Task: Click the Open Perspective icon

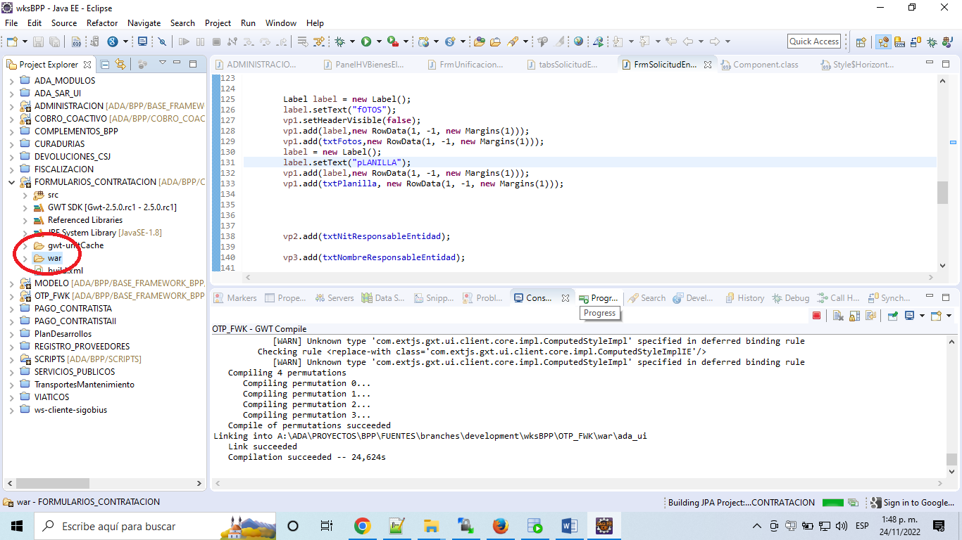Action: pyautogui.click(x=861, y=42)
